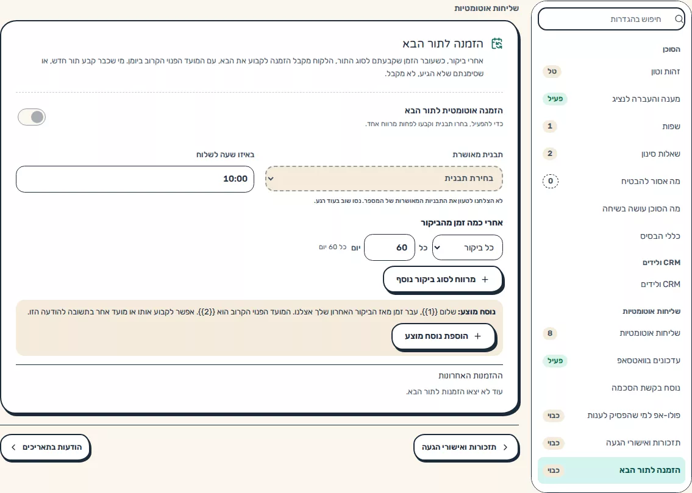This screenshot has width=692, height=493.
Task: Click the days number field showing 60
Action: [x=390, y=247]
